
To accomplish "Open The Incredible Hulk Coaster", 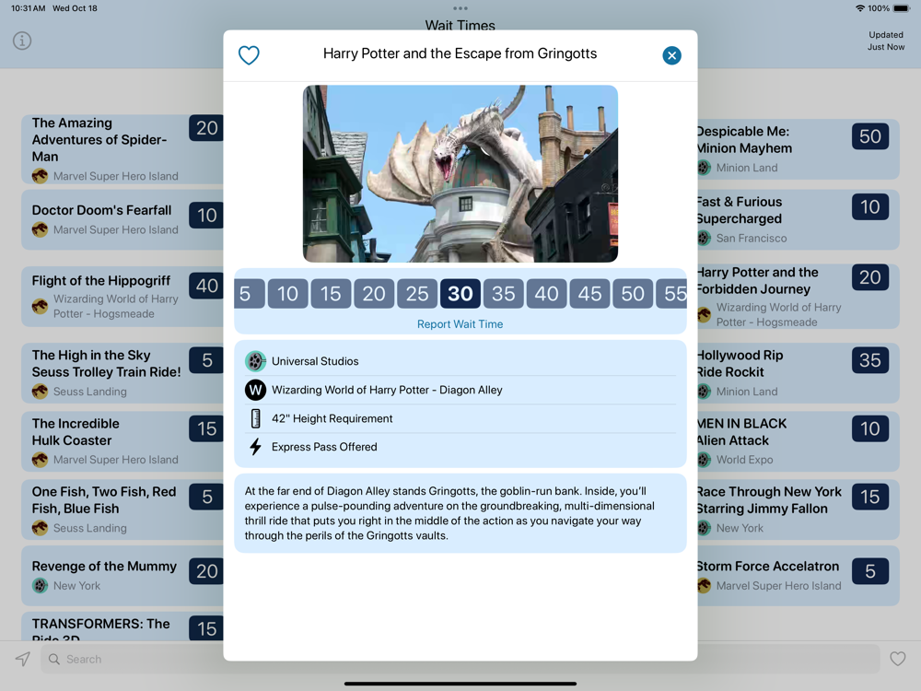I will (122, 441).
